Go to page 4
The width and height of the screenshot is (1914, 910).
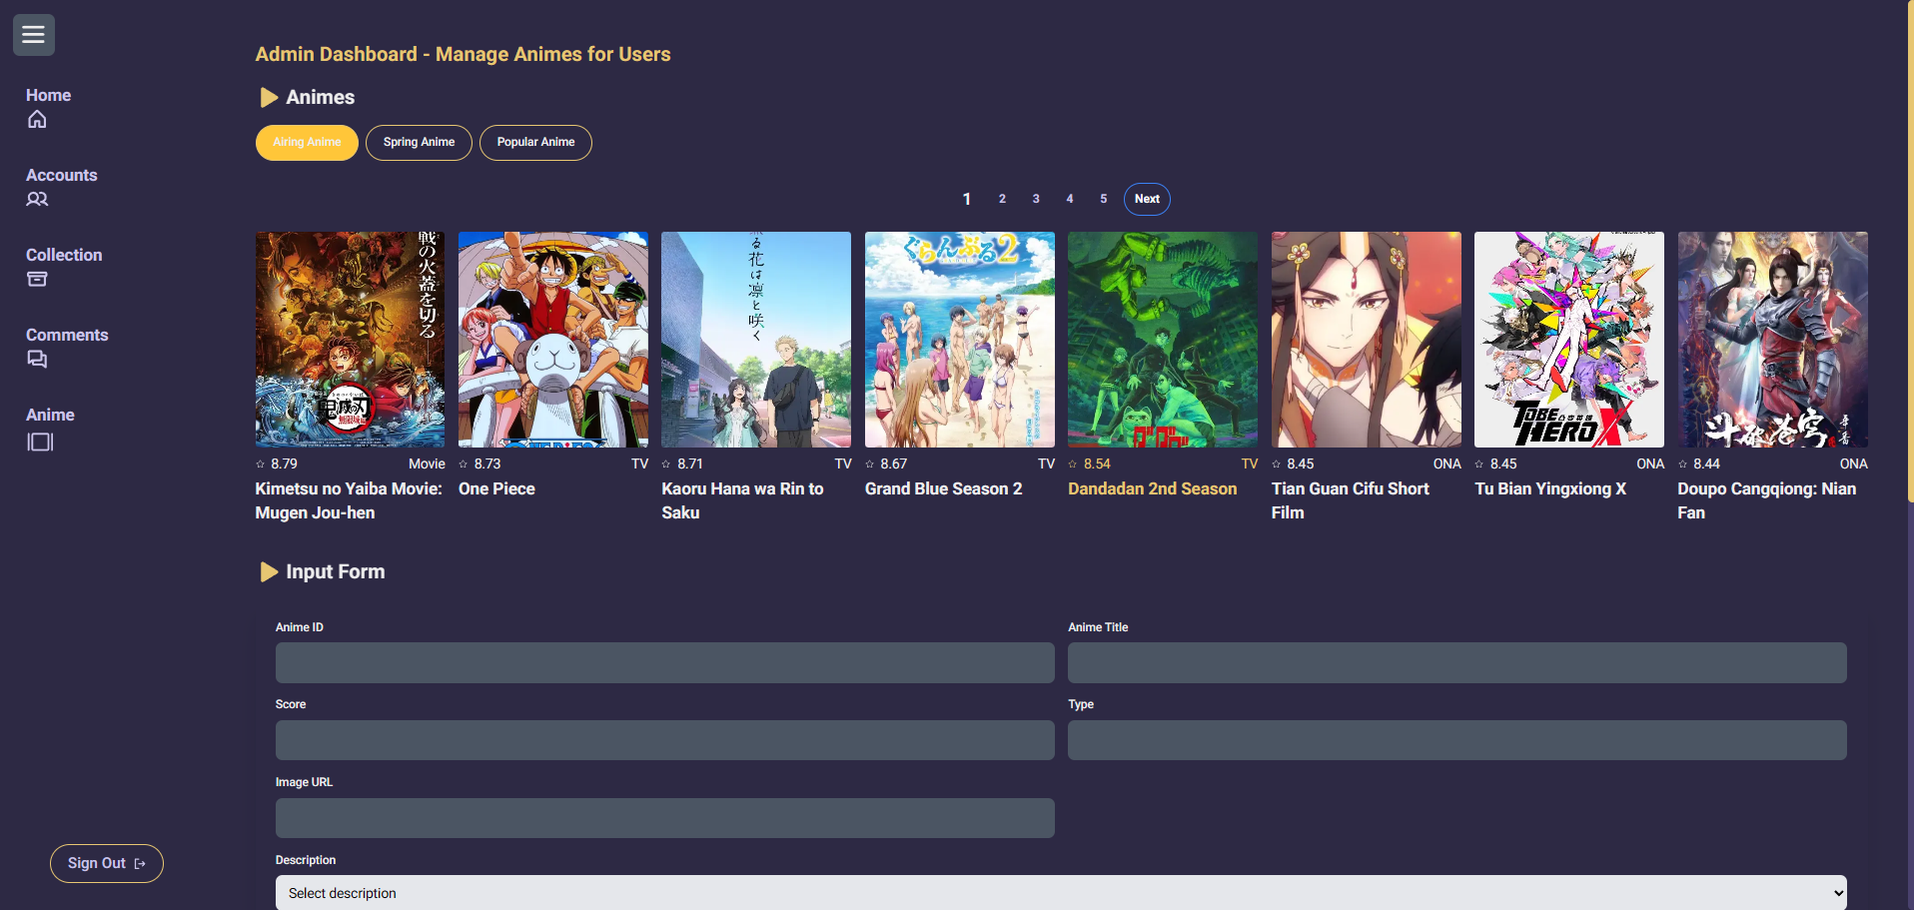1070,200
